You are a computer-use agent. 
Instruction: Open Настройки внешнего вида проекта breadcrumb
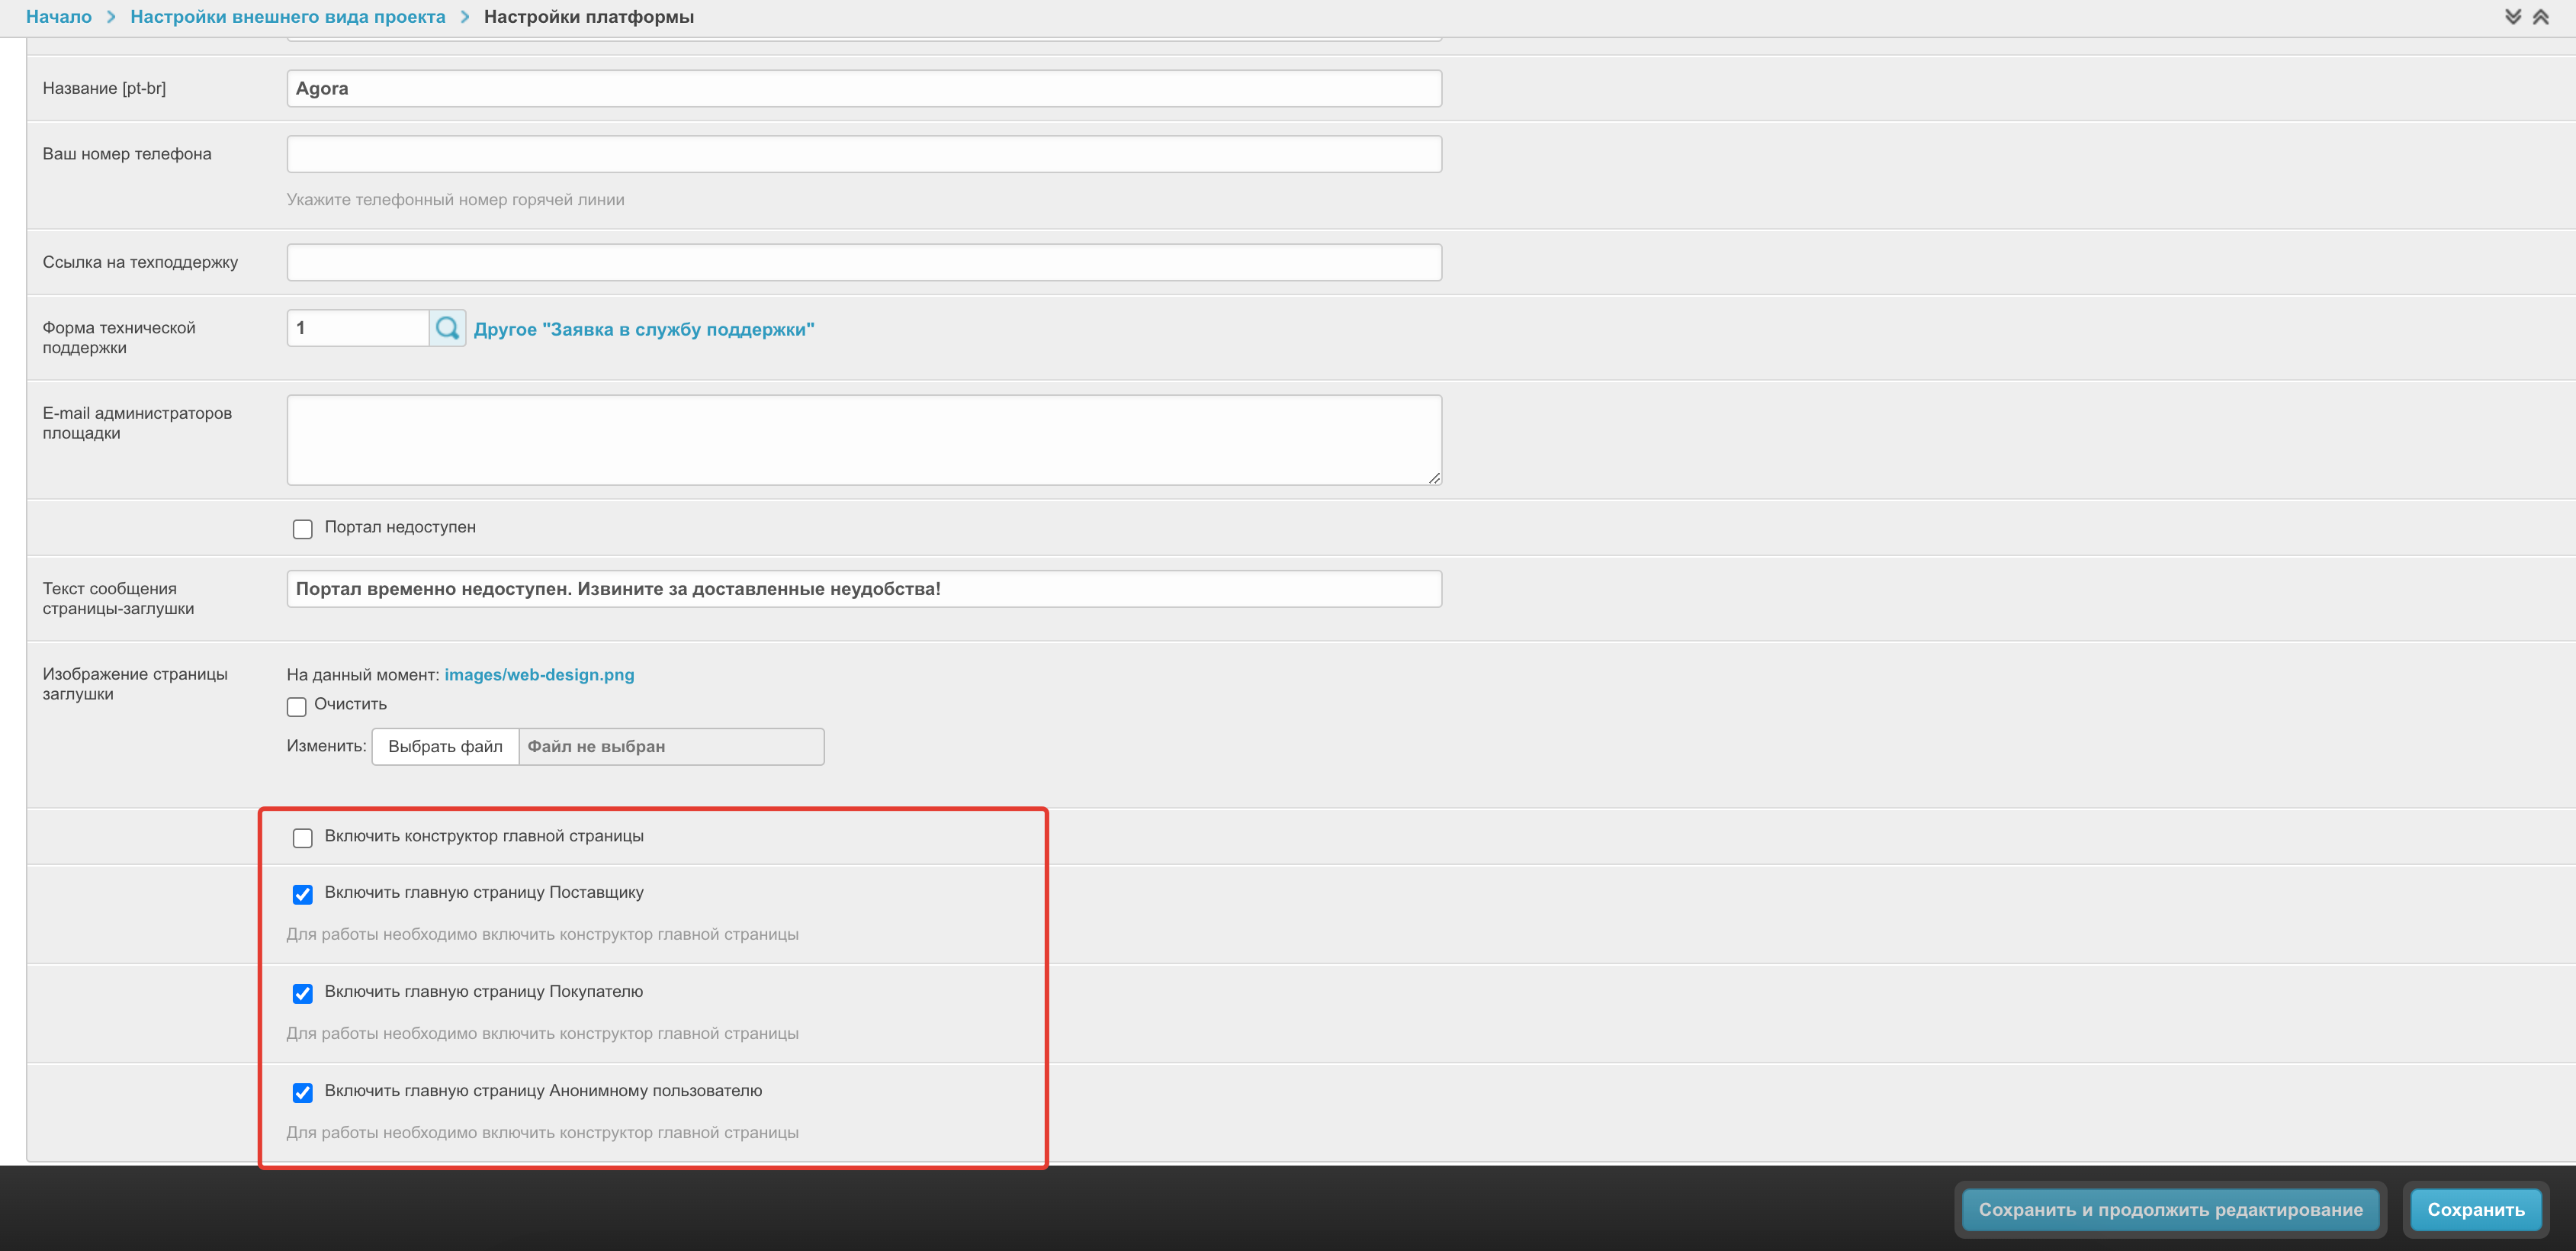point(288,17)
